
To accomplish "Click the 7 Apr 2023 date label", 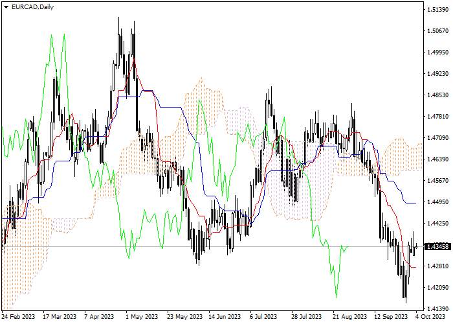I will (99, 317).
